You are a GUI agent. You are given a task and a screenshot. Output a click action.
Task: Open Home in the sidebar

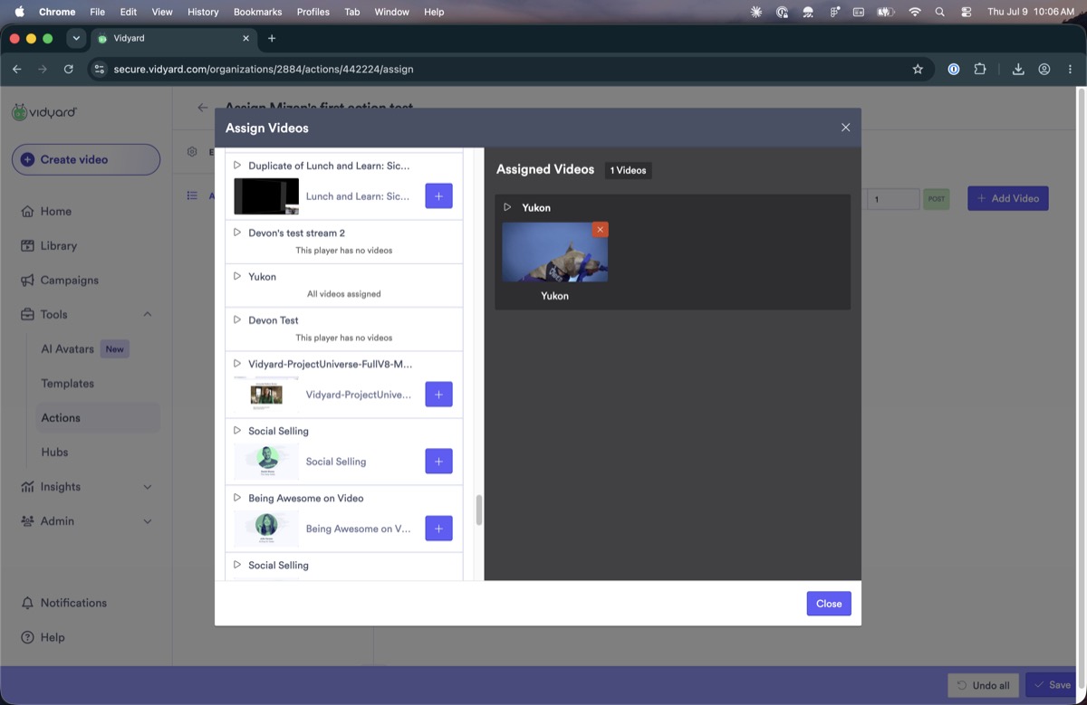click(x=55, y=211)
